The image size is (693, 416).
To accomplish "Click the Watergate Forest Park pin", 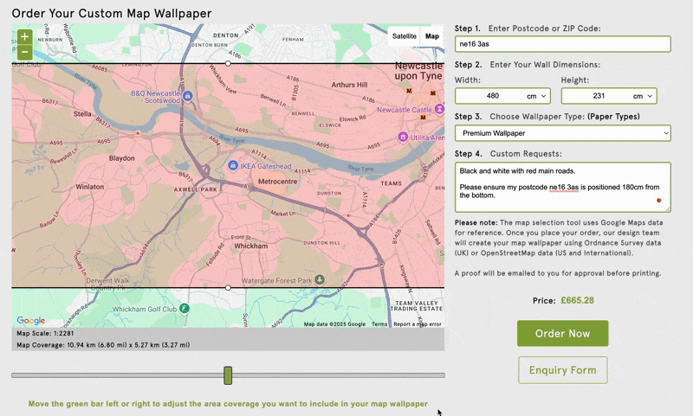I will click(320, 279).
